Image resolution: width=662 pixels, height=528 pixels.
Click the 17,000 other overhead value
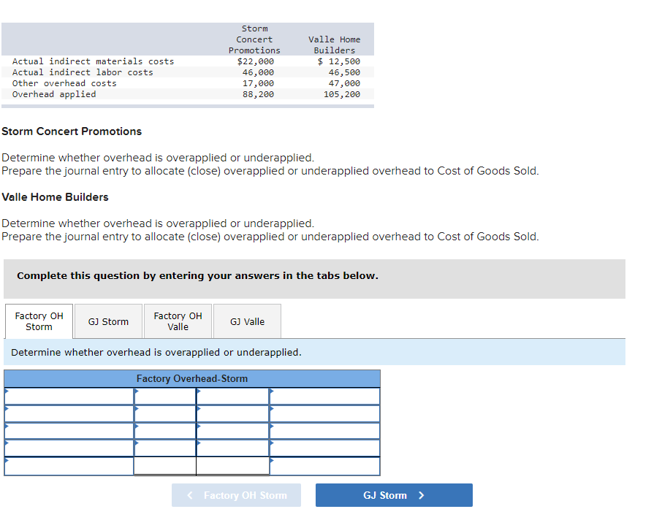[258, 83]
